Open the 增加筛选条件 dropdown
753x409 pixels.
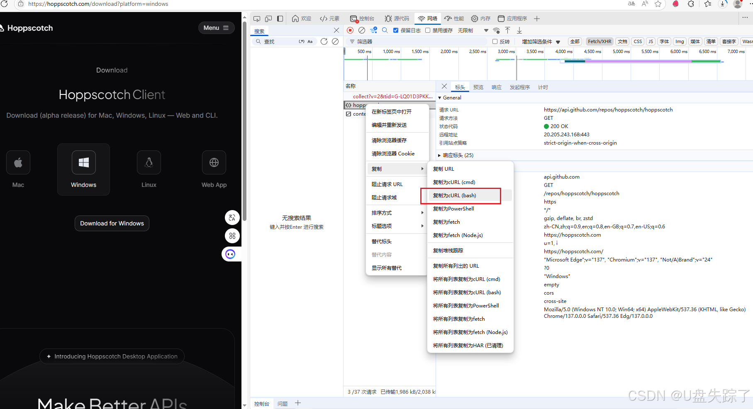541,41
